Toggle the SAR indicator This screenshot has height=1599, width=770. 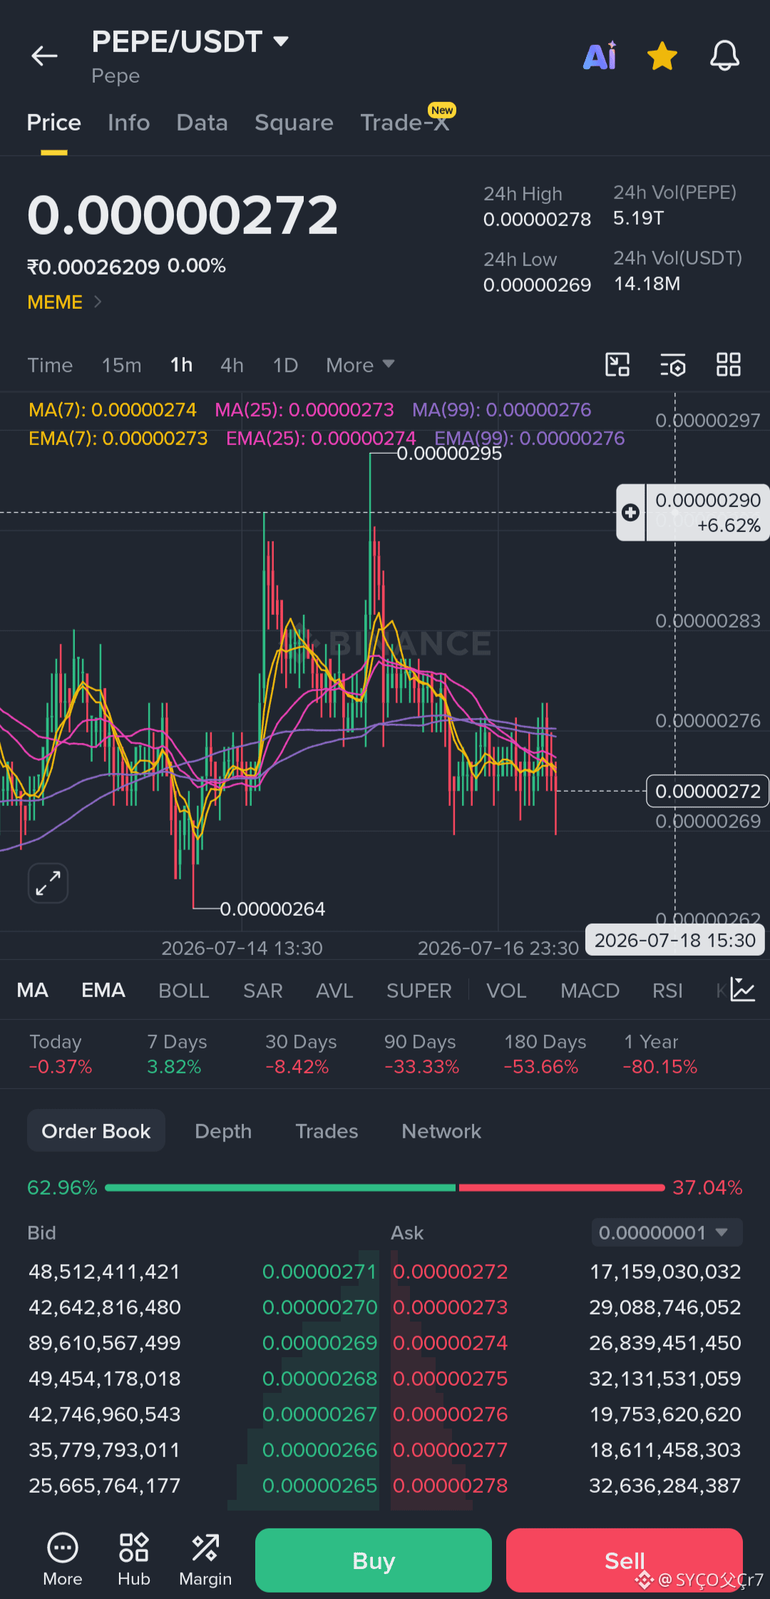(x=263, y=990)
